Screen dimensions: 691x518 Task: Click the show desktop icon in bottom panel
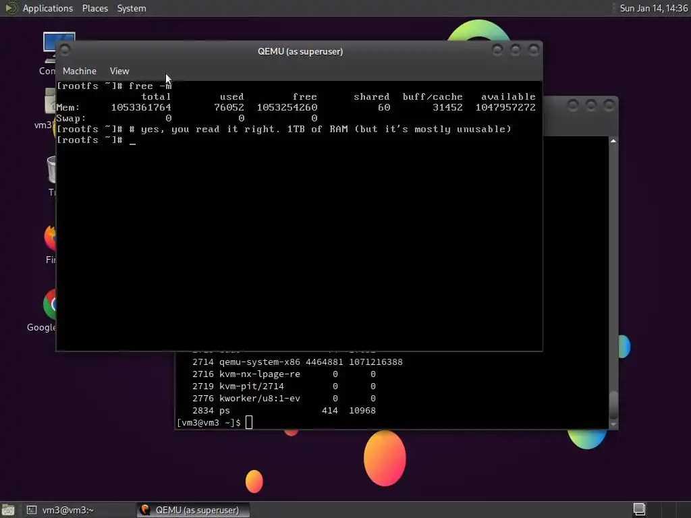pyautogui.click(x=8, y=510)
